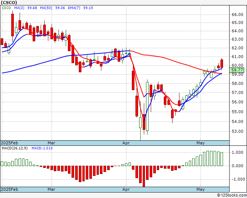Click the MA(3) legend label
The image size is (247, 198).
pos(19,8)
